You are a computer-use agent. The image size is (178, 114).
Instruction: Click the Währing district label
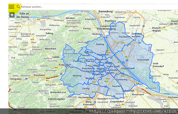tap(88, 52)
